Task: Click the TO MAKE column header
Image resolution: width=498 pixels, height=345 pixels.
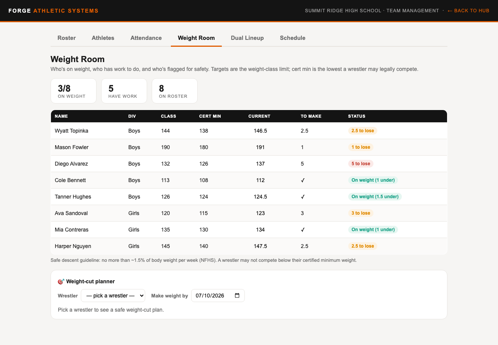Action: click(x=311, y=116)
